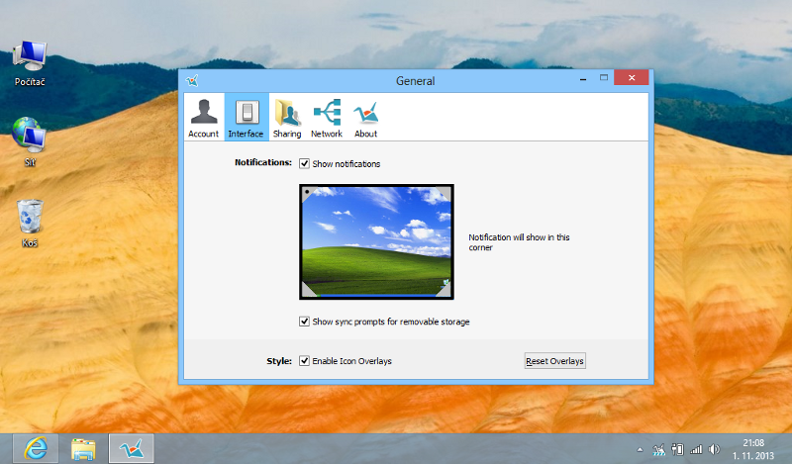
Task: Uncheck the Show notifications checkbox
Action: point(304,163)
